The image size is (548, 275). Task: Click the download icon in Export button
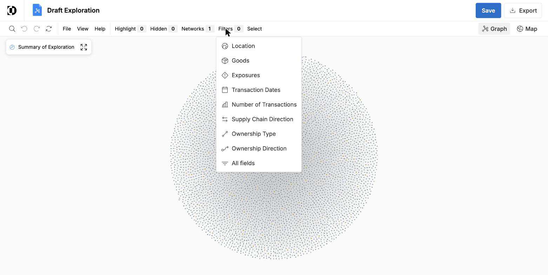[x=513, y=11]
